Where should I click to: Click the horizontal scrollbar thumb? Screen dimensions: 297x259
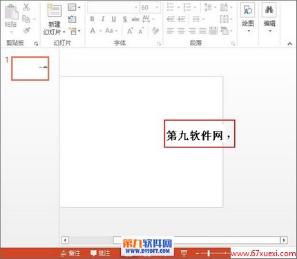tap(196, 240)
